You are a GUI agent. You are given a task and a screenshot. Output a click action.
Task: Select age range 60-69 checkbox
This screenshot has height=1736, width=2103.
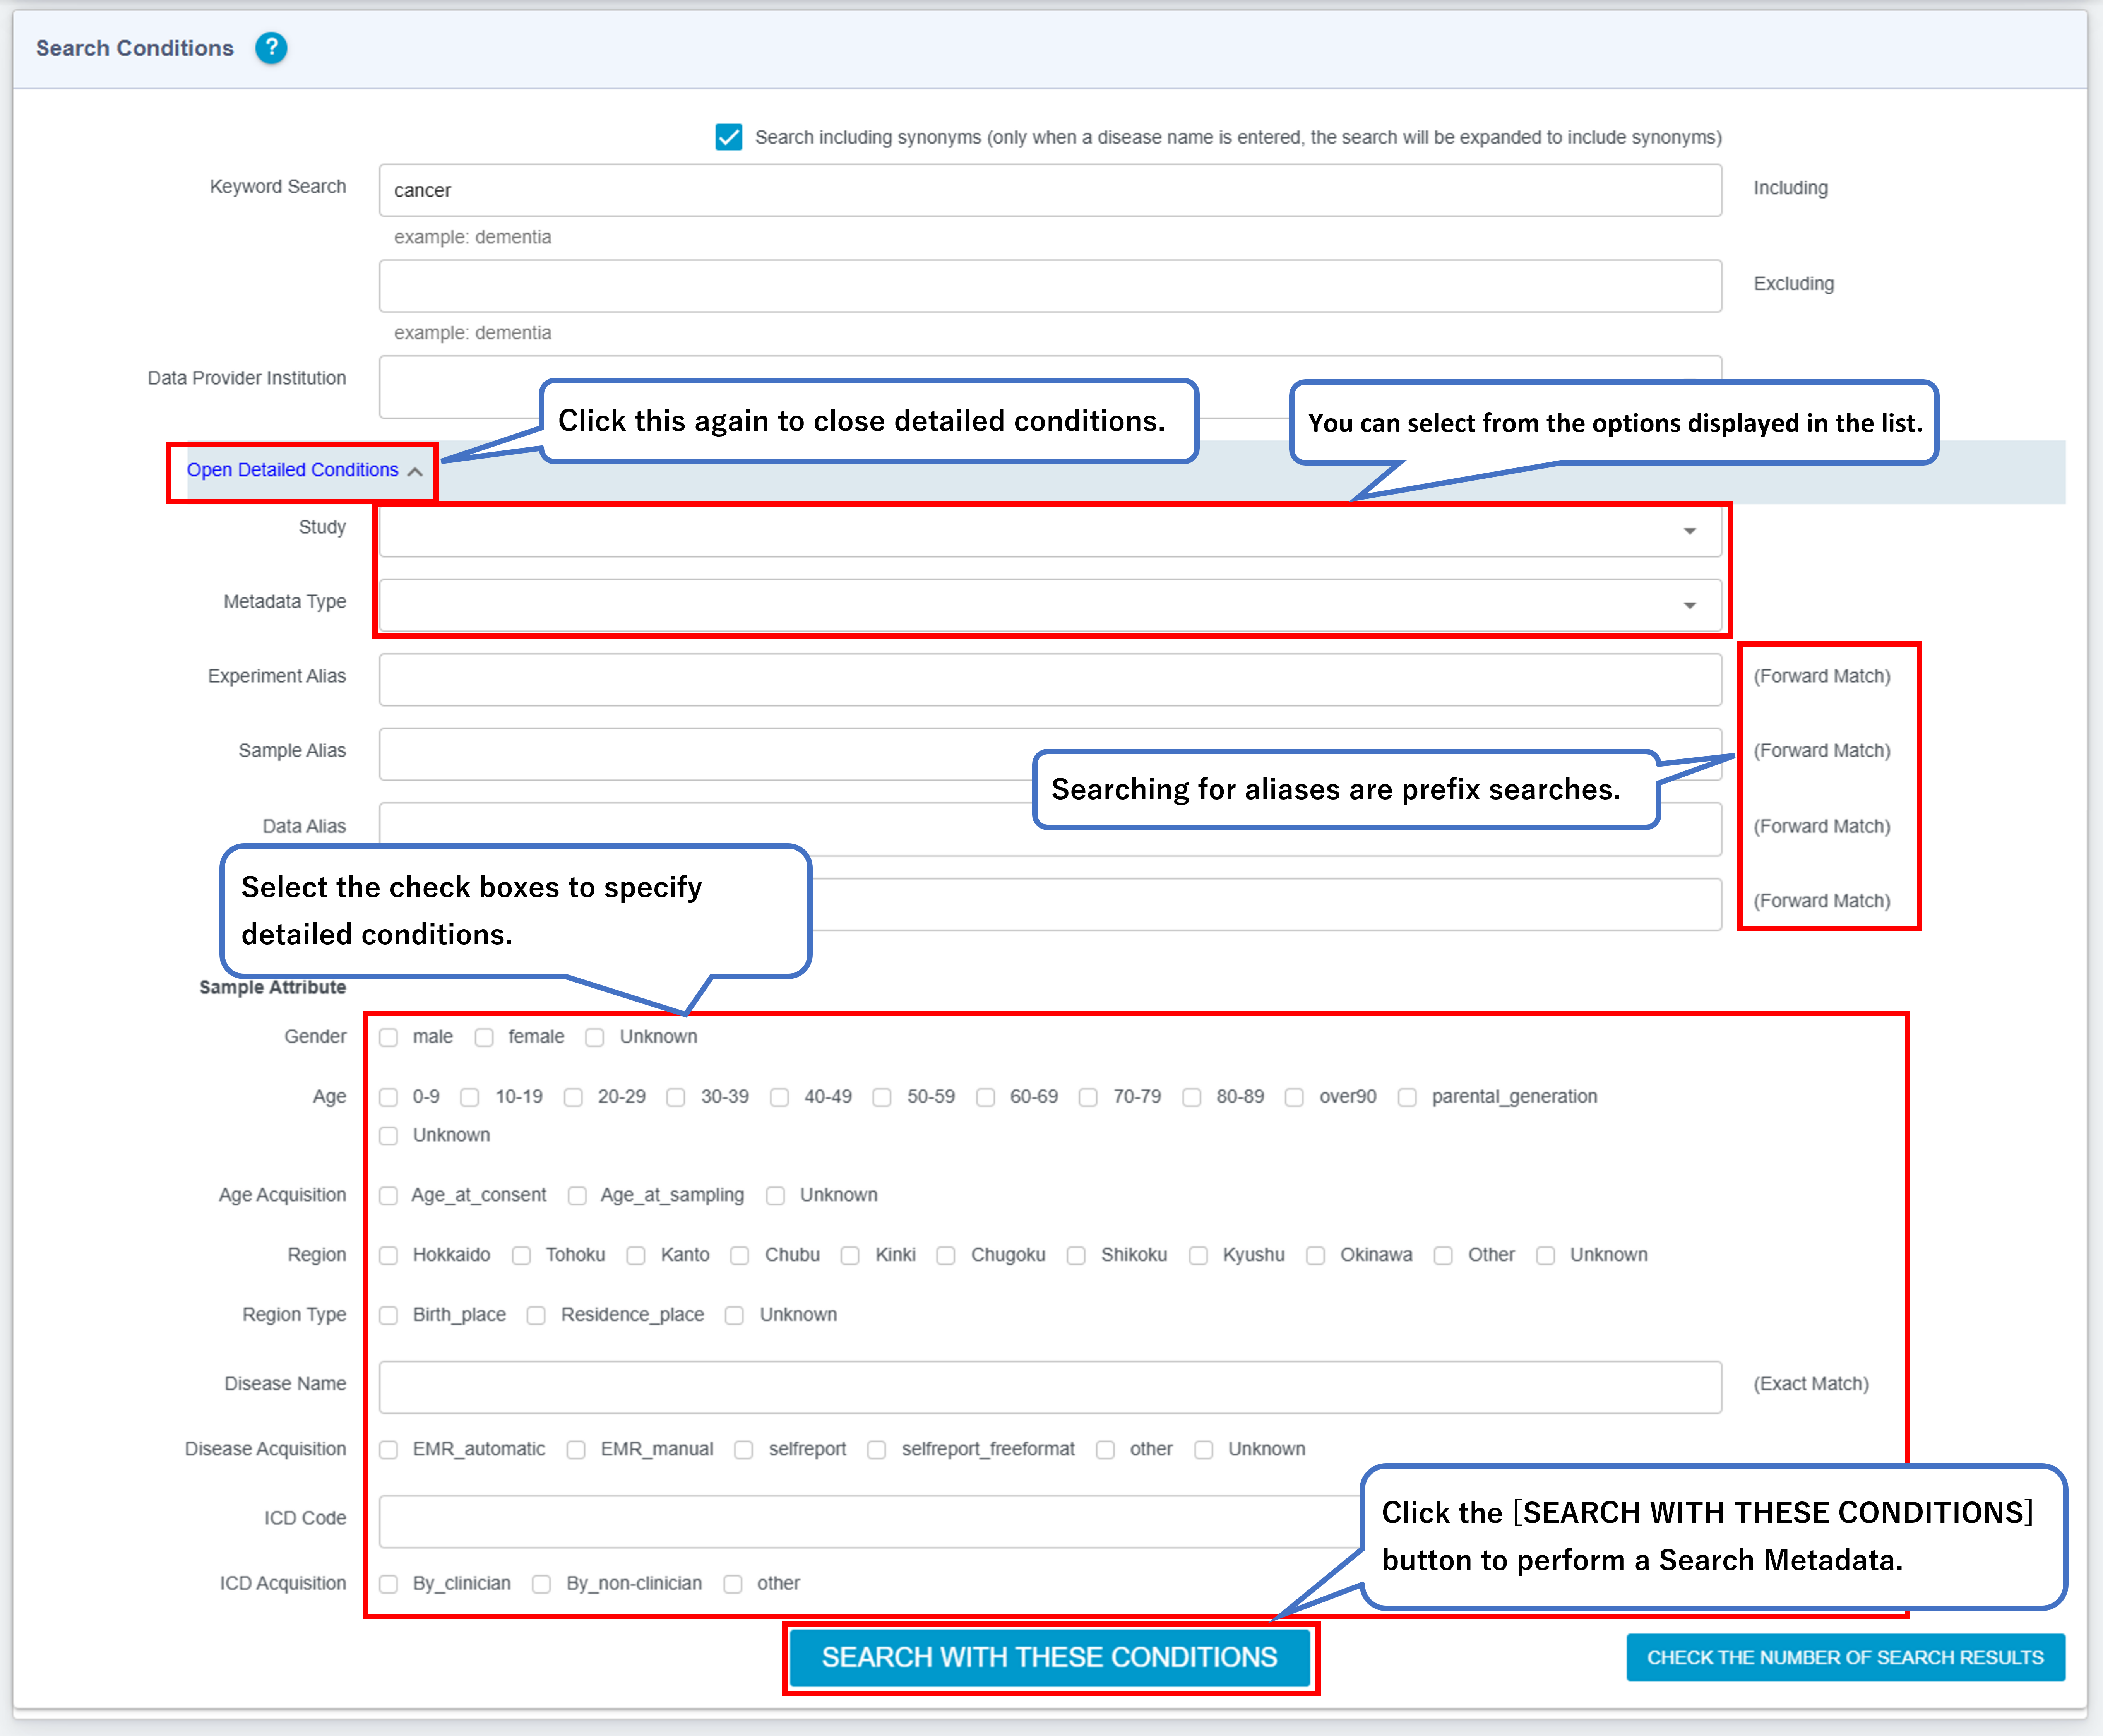point(986,1097)
